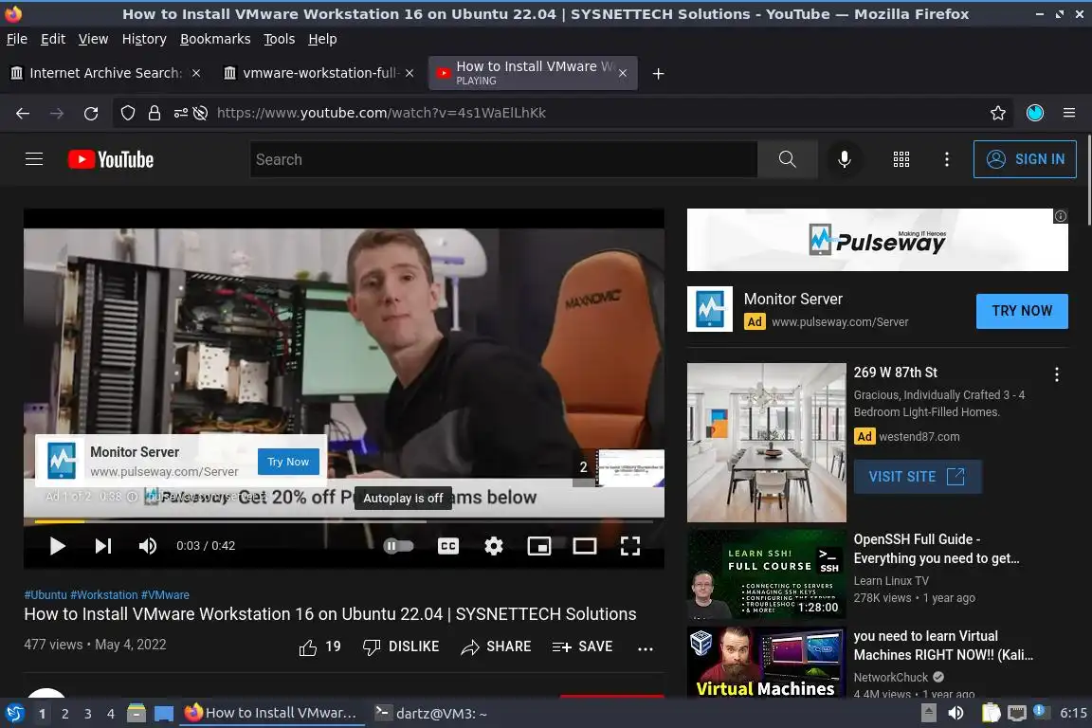Screen dimensions: 1092x728
Task: Click the VISIT SITE button
Action: point(918,477)
